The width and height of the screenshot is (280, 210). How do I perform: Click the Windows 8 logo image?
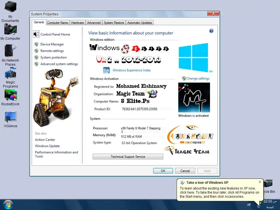coord(194,57)
